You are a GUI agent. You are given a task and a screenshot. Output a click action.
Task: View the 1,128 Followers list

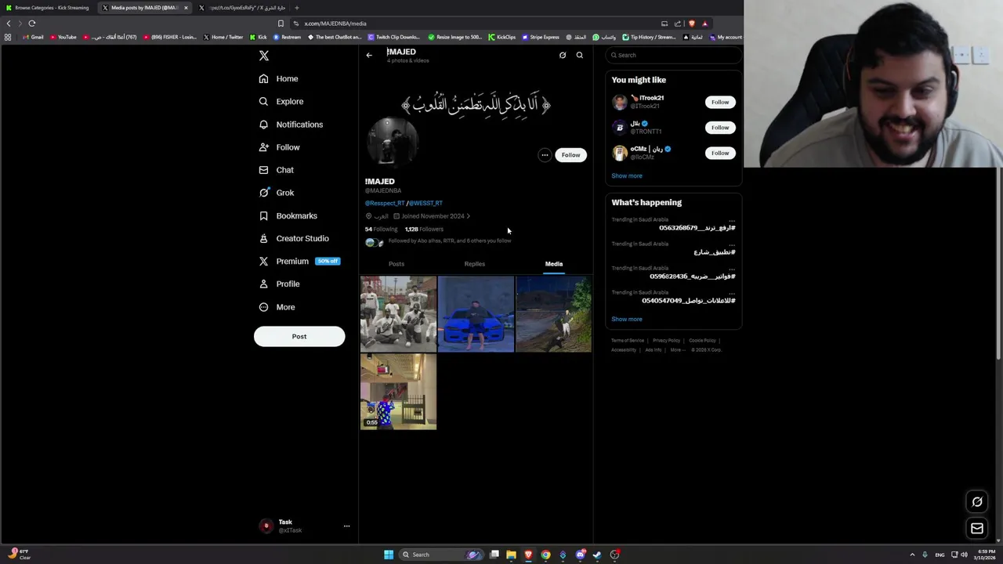424,230
